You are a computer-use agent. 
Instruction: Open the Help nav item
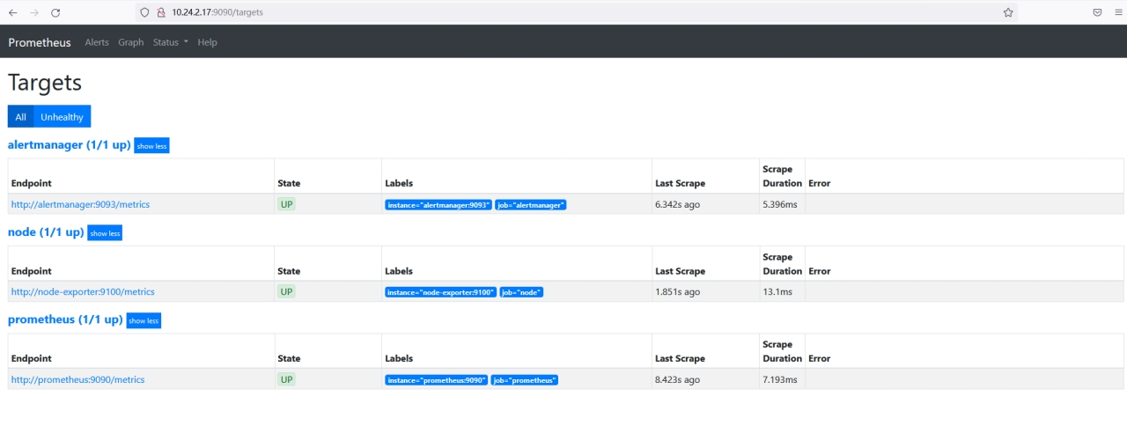(208, 42)
